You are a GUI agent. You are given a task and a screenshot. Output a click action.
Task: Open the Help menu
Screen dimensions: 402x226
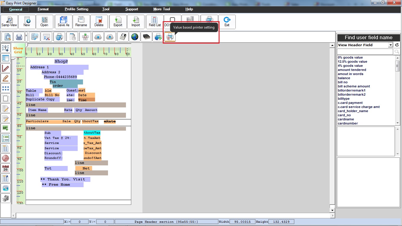point(189,9)
